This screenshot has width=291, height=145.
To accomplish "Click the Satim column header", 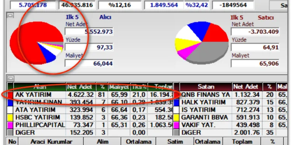I will [175, 142].
